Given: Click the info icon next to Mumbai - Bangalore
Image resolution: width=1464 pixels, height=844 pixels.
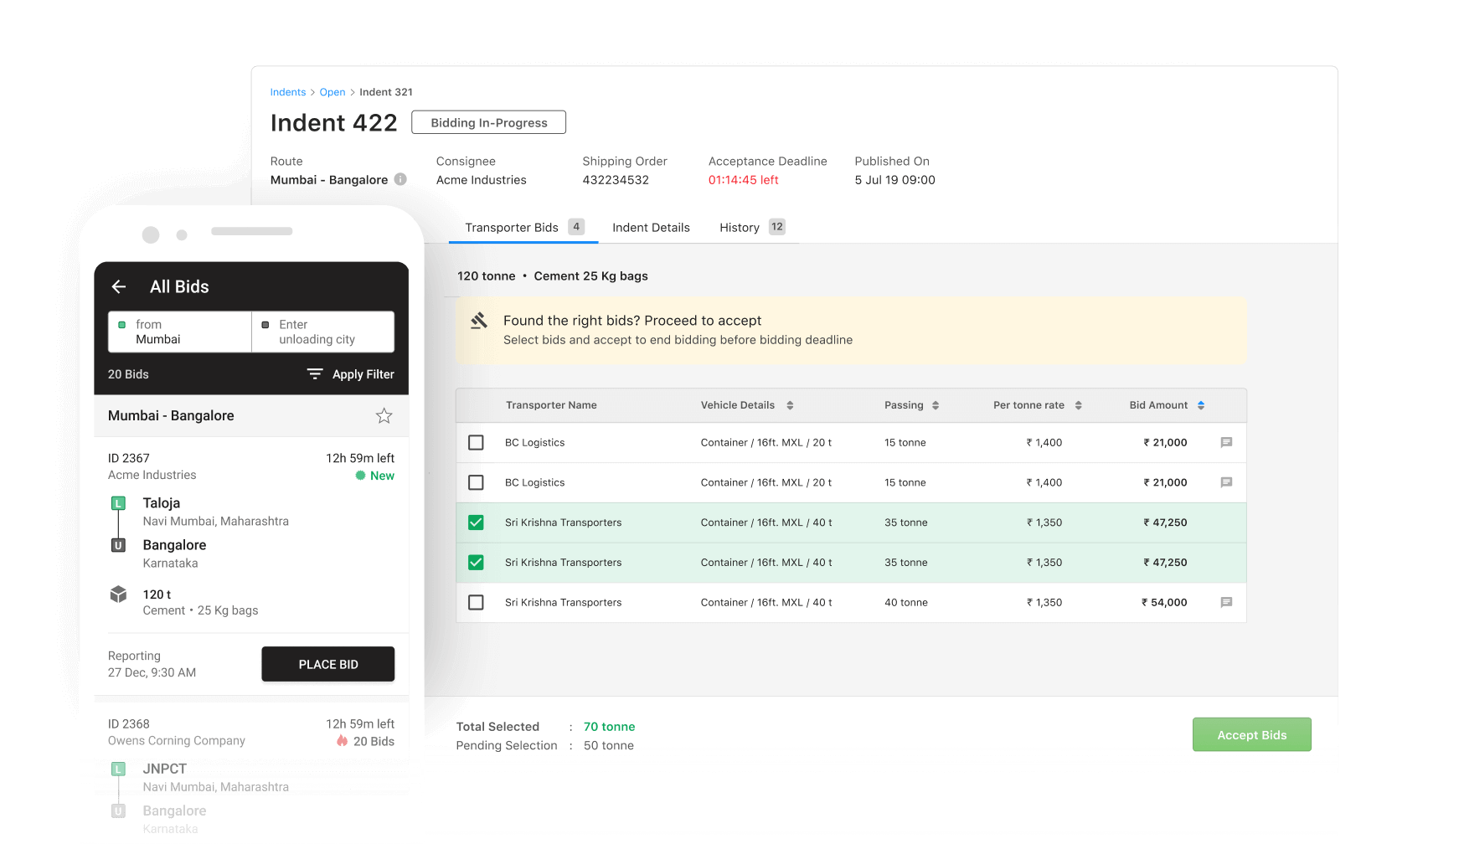Looking at the screenshot, I should click(x=400, y=179).
